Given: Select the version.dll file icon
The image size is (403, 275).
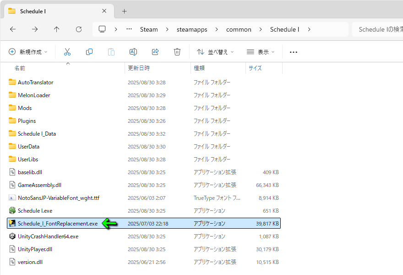Looking at the screenshot, I should [x=12, y=262].
